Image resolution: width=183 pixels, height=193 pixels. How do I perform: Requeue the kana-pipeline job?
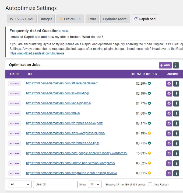point(169,104)
